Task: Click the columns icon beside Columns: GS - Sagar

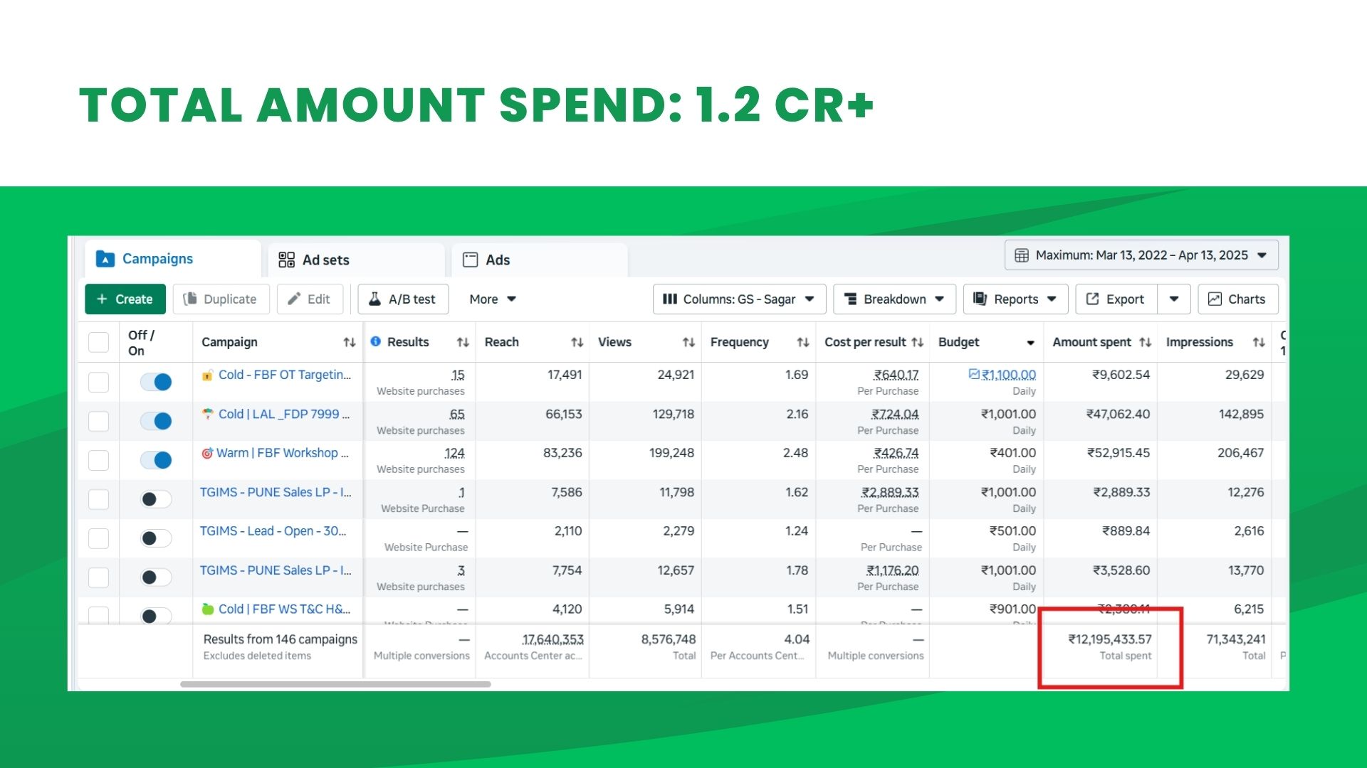Action: click(669, 299)
